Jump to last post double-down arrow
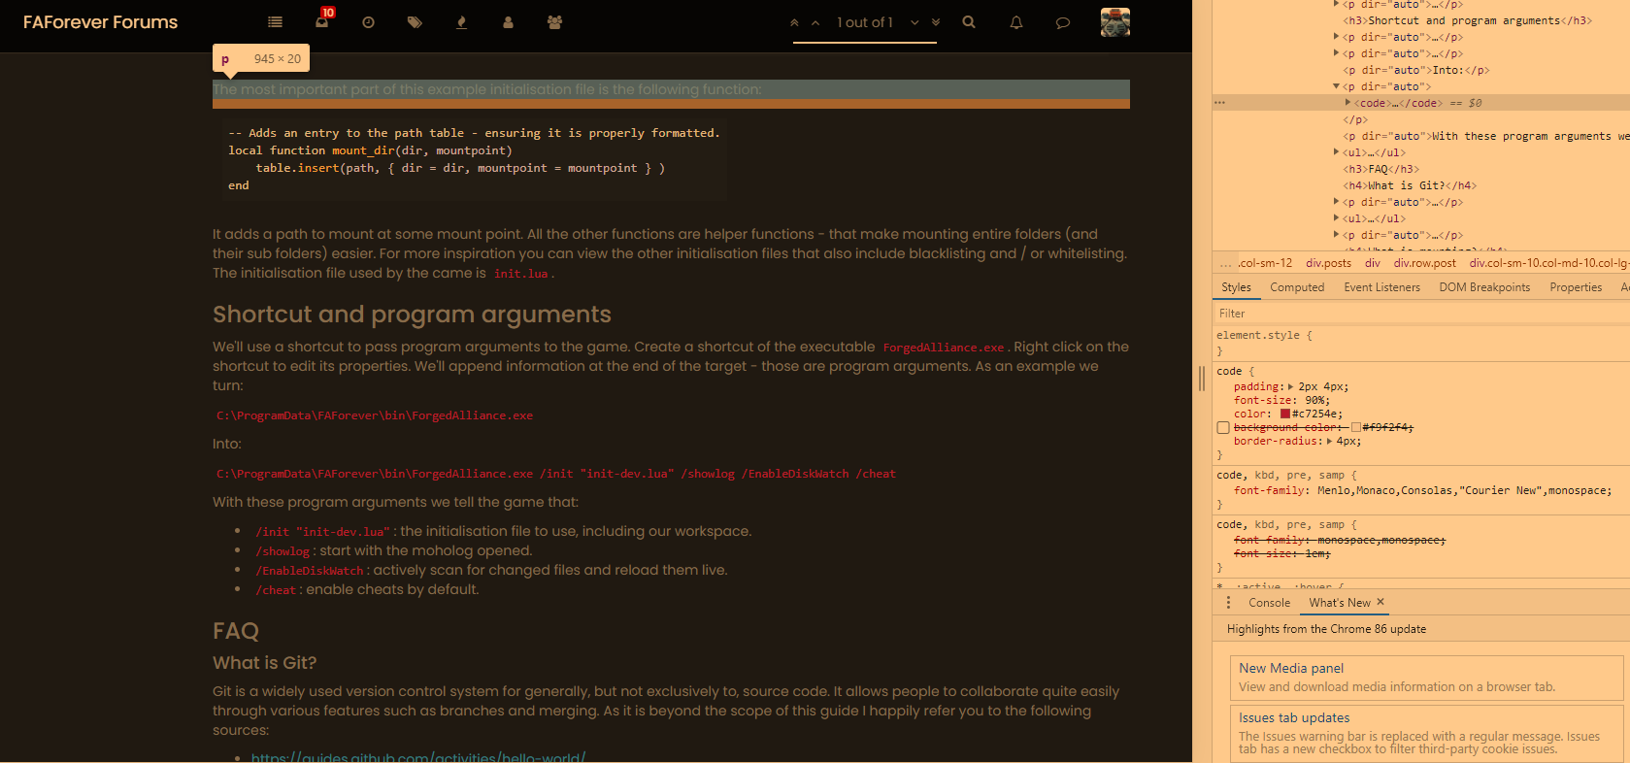Viewport: 1630px width, 763px height. tap(936, 22)
